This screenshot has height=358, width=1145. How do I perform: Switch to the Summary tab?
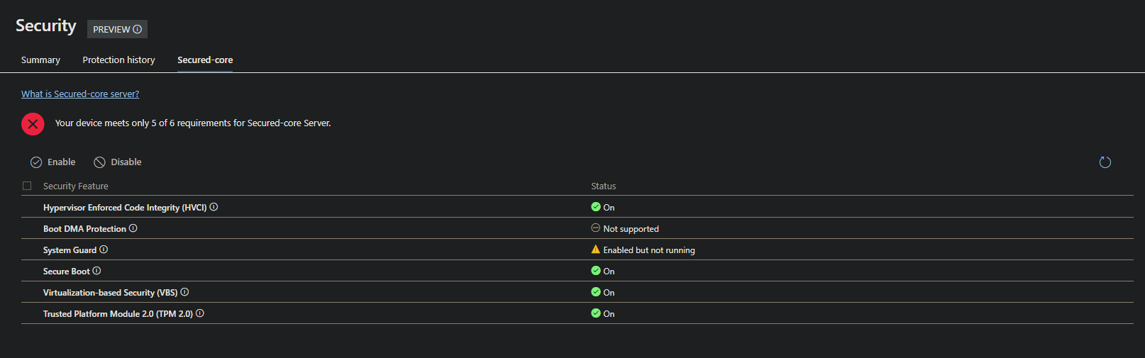tap(40, 60)
